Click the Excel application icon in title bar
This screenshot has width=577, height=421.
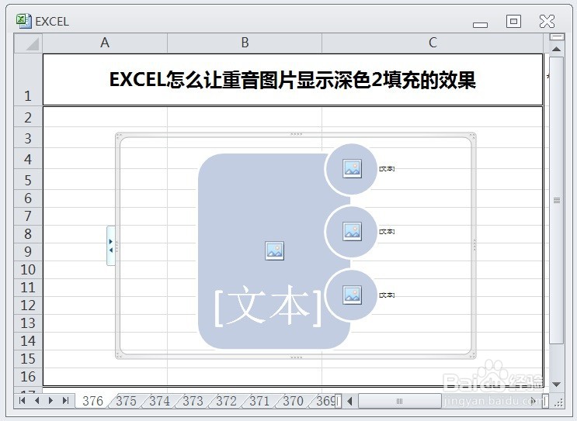point(24,21)
